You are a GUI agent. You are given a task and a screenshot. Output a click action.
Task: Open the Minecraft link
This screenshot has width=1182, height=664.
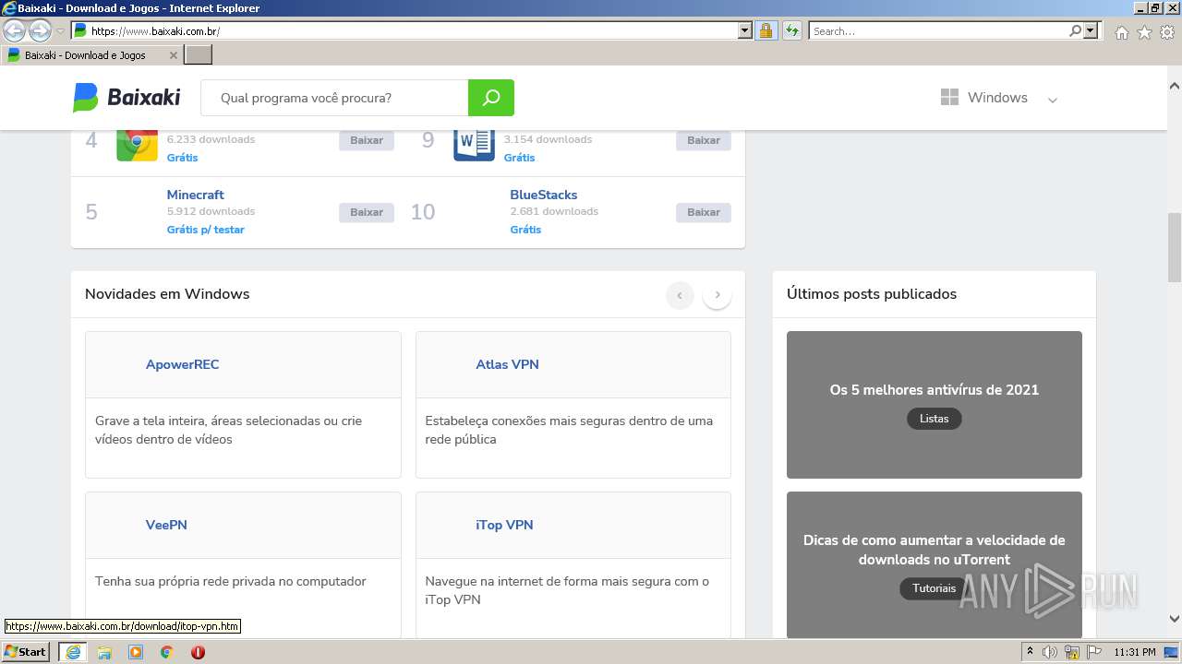(x=195, y=195)
